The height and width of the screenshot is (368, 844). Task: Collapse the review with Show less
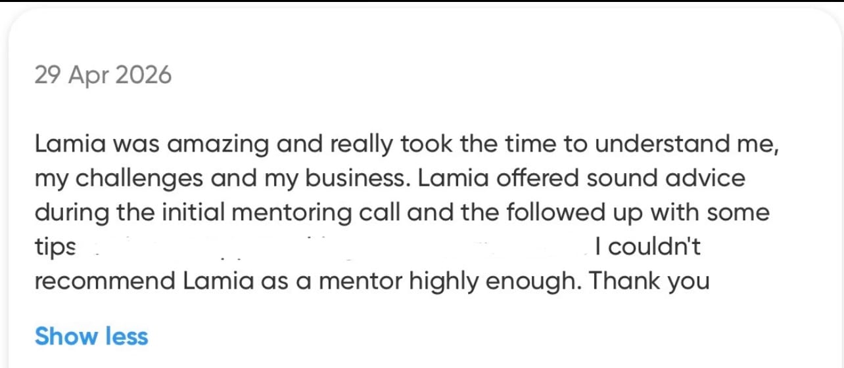pyautogui.click(x=91, y=336)
